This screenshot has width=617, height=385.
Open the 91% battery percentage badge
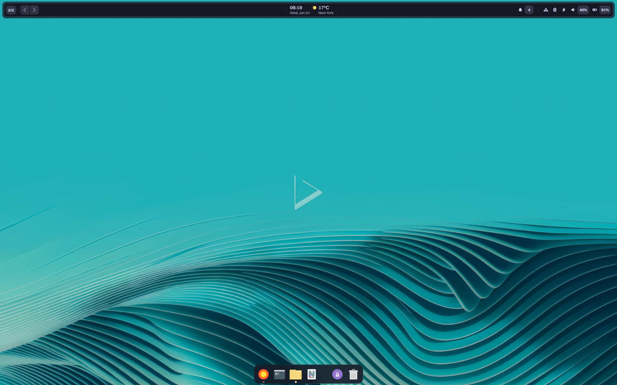point(605,10)
